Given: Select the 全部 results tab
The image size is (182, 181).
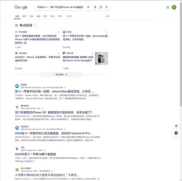Looking at the screenshot, I should coord(17,16).
